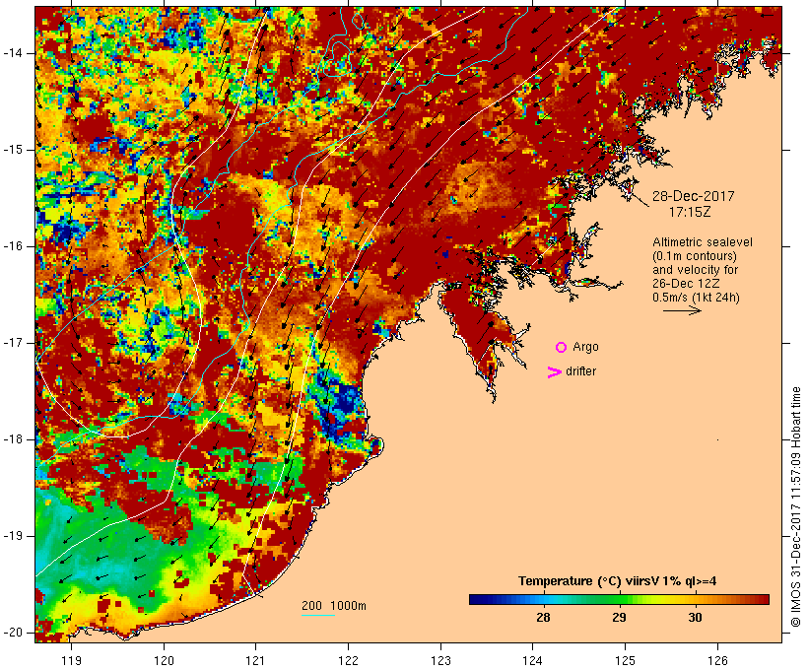Click the '(0.1m contours)' text

coord(695,256)
